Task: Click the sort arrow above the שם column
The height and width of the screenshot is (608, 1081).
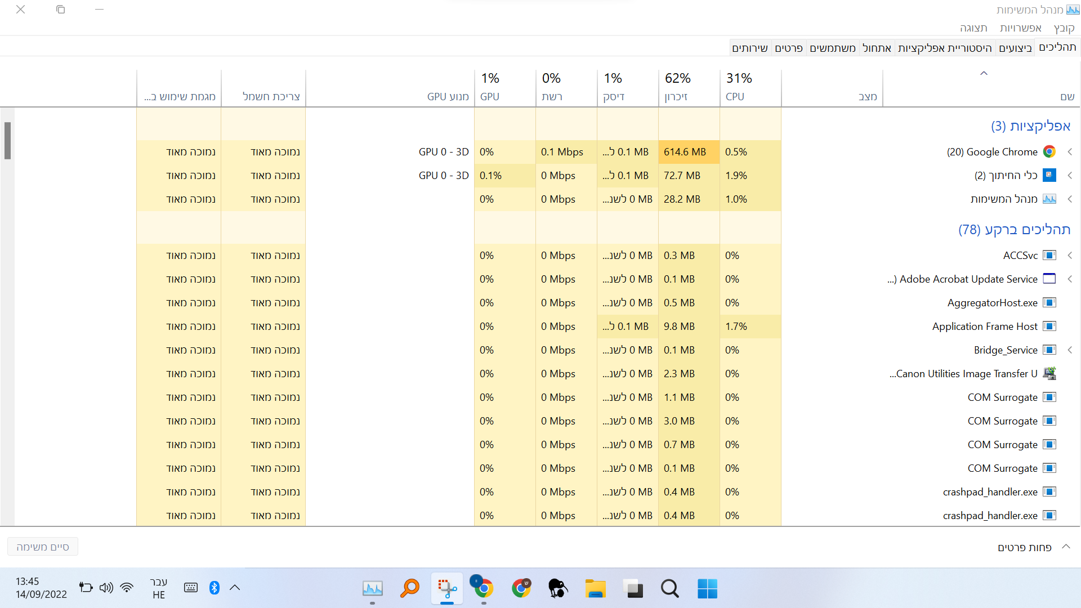Action: pos(984,74)
